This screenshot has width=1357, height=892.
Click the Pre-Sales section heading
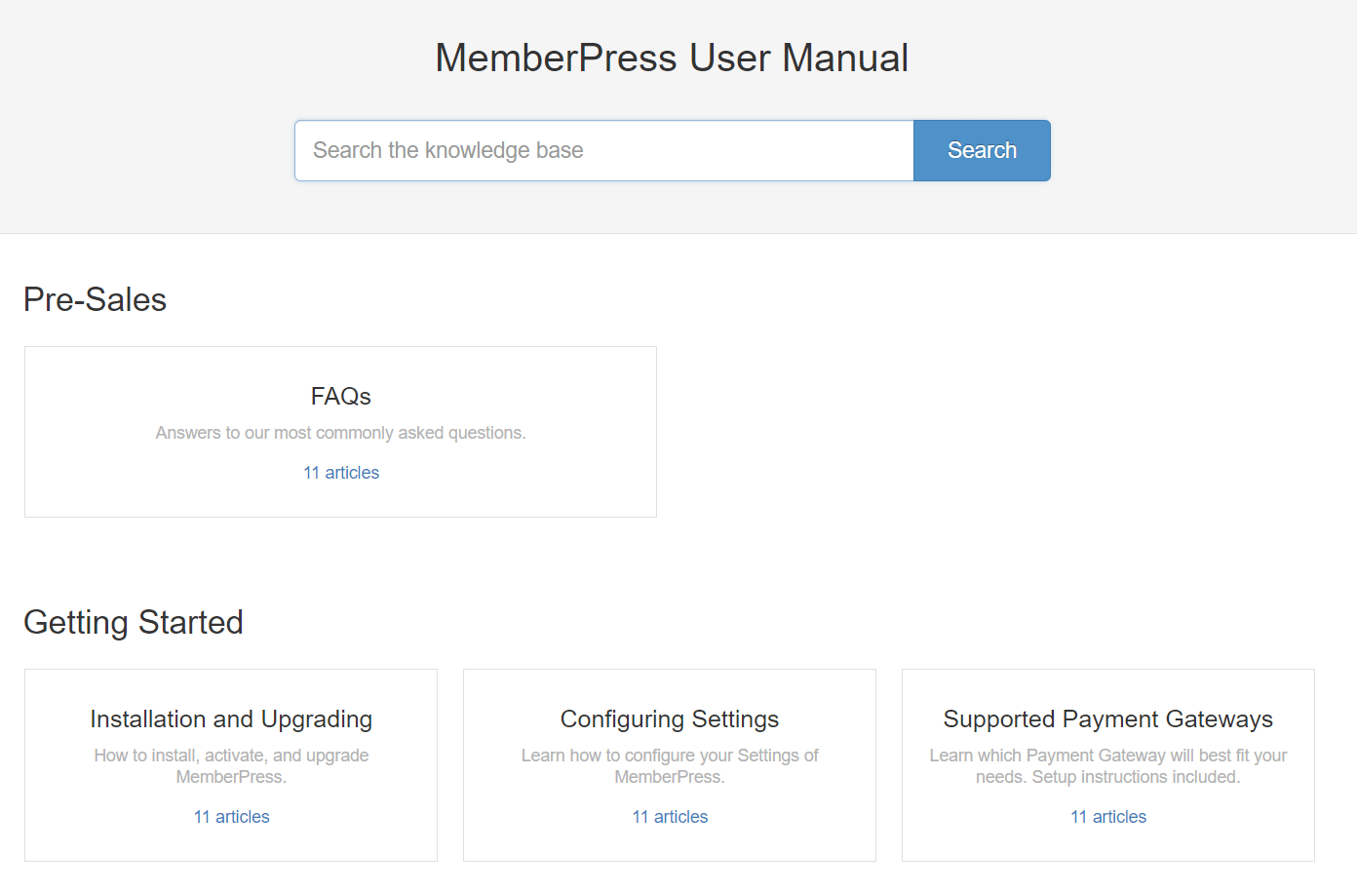95,299
